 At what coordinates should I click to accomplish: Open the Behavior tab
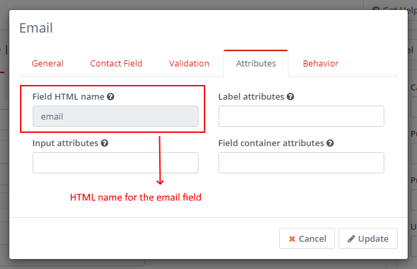click(x=320, y=64)
